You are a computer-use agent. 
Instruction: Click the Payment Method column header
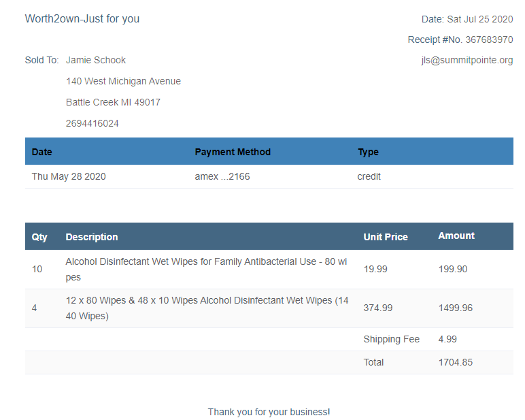coord(233,152)
